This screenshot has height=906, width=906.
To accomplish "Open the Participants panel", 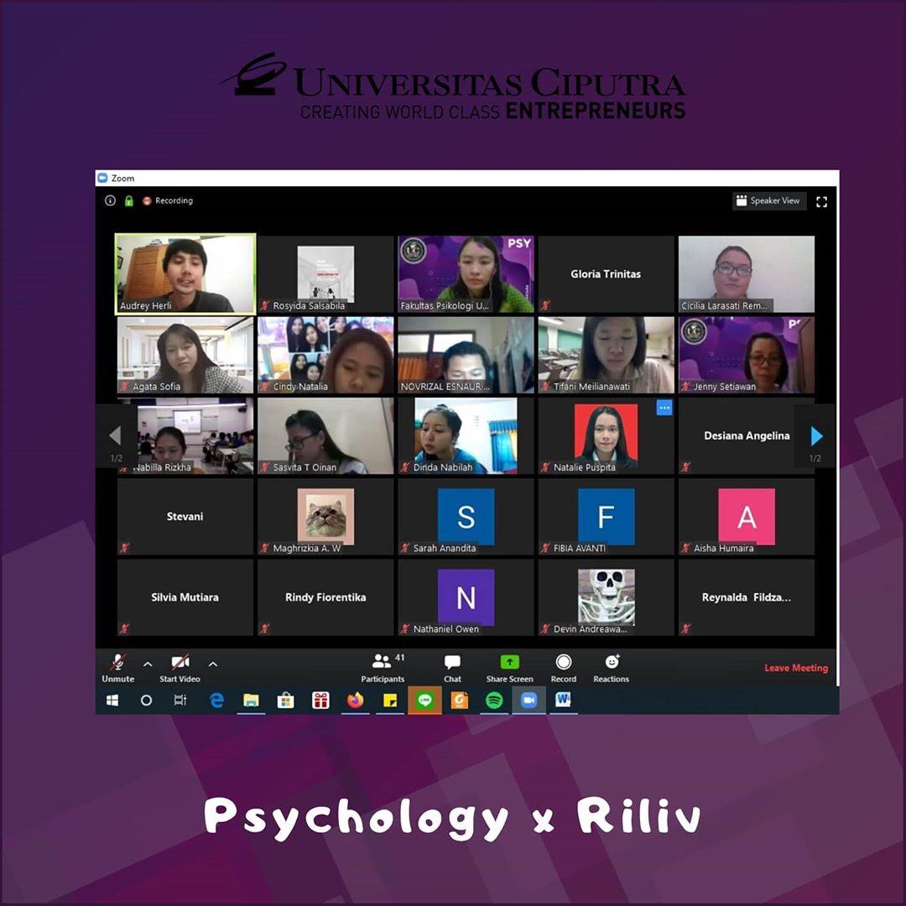I will [383, 668].
